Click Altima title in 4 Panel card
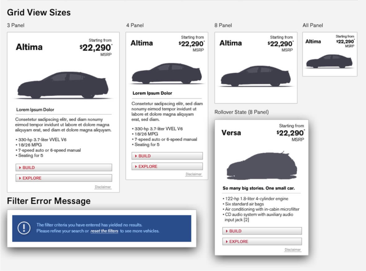The width and height of the screenshot is (366, 271). tap(142, 43)
